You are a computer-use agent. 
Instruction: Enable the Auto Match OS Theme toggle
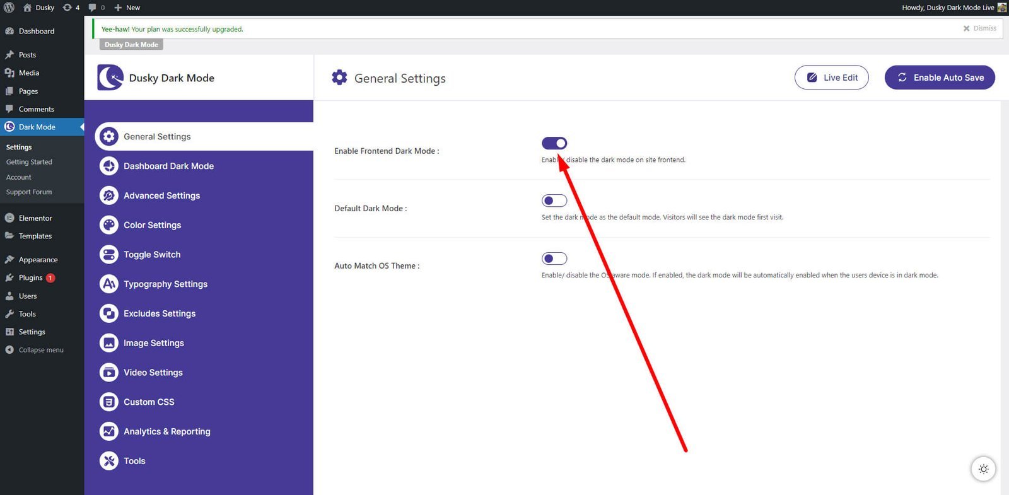click(x=554, y=259)
